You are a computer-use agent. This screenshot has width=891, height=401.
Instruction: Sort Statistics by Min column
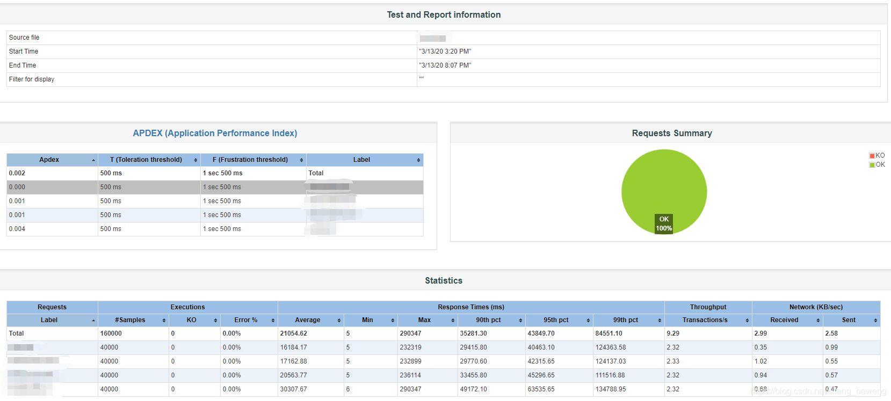371,320
